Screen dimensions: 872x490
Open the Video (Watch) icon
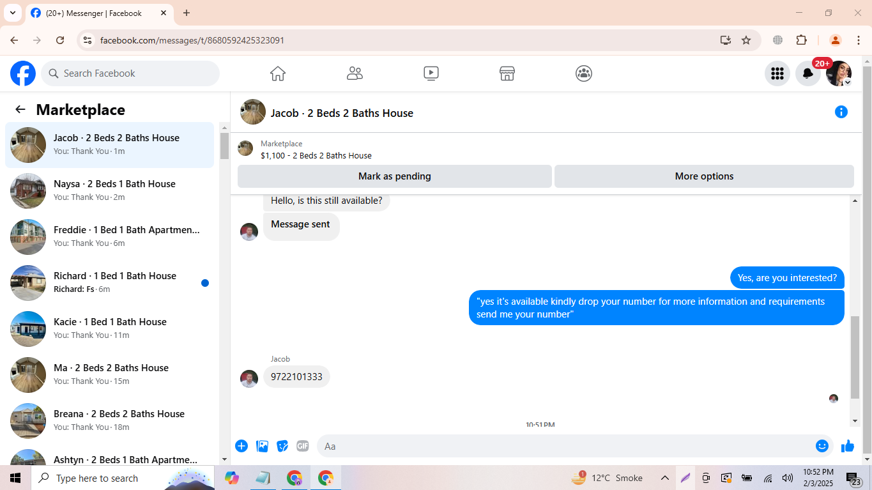(431, 73)
